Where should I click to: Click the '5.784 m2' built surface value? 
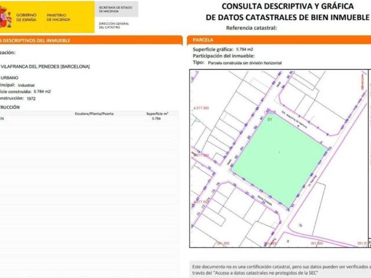[x=42, y=92]
